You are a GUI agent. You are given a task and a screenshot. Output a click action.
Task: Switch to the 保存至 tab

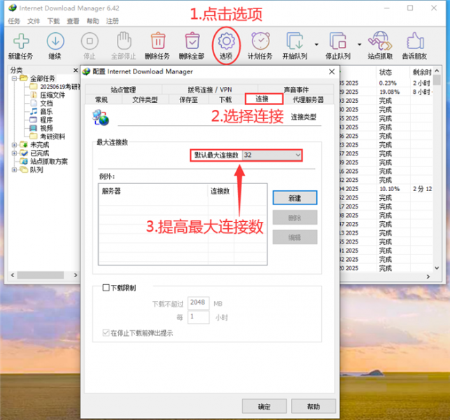pos(188,99)
